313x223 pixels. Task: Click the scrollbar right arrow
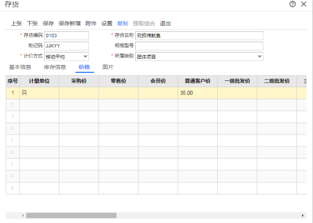coord(303,216)
